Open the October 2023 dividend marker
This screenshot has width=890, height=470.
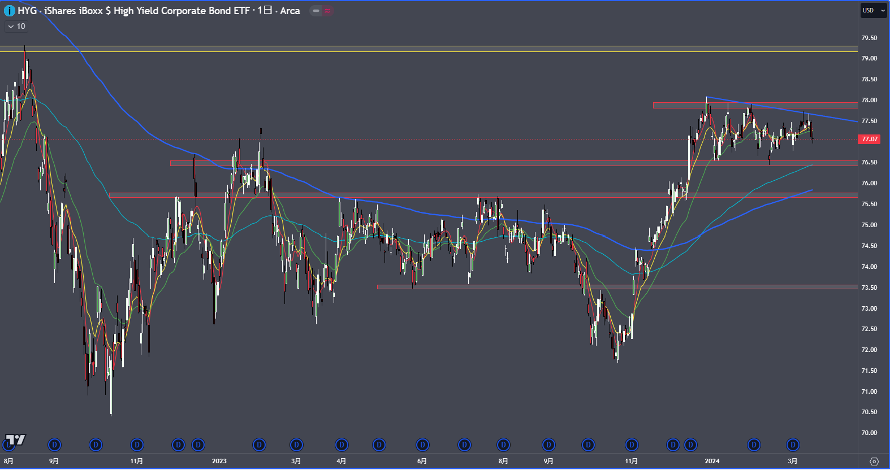pyautogui.click(x=588, y=445)
